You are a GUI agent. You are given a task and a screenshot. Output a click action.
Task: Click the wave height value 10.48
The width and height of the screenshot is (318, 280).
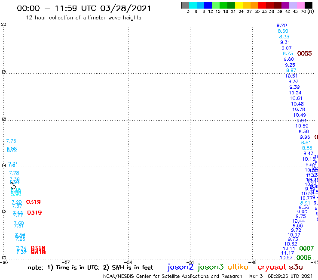pos(297,104)
